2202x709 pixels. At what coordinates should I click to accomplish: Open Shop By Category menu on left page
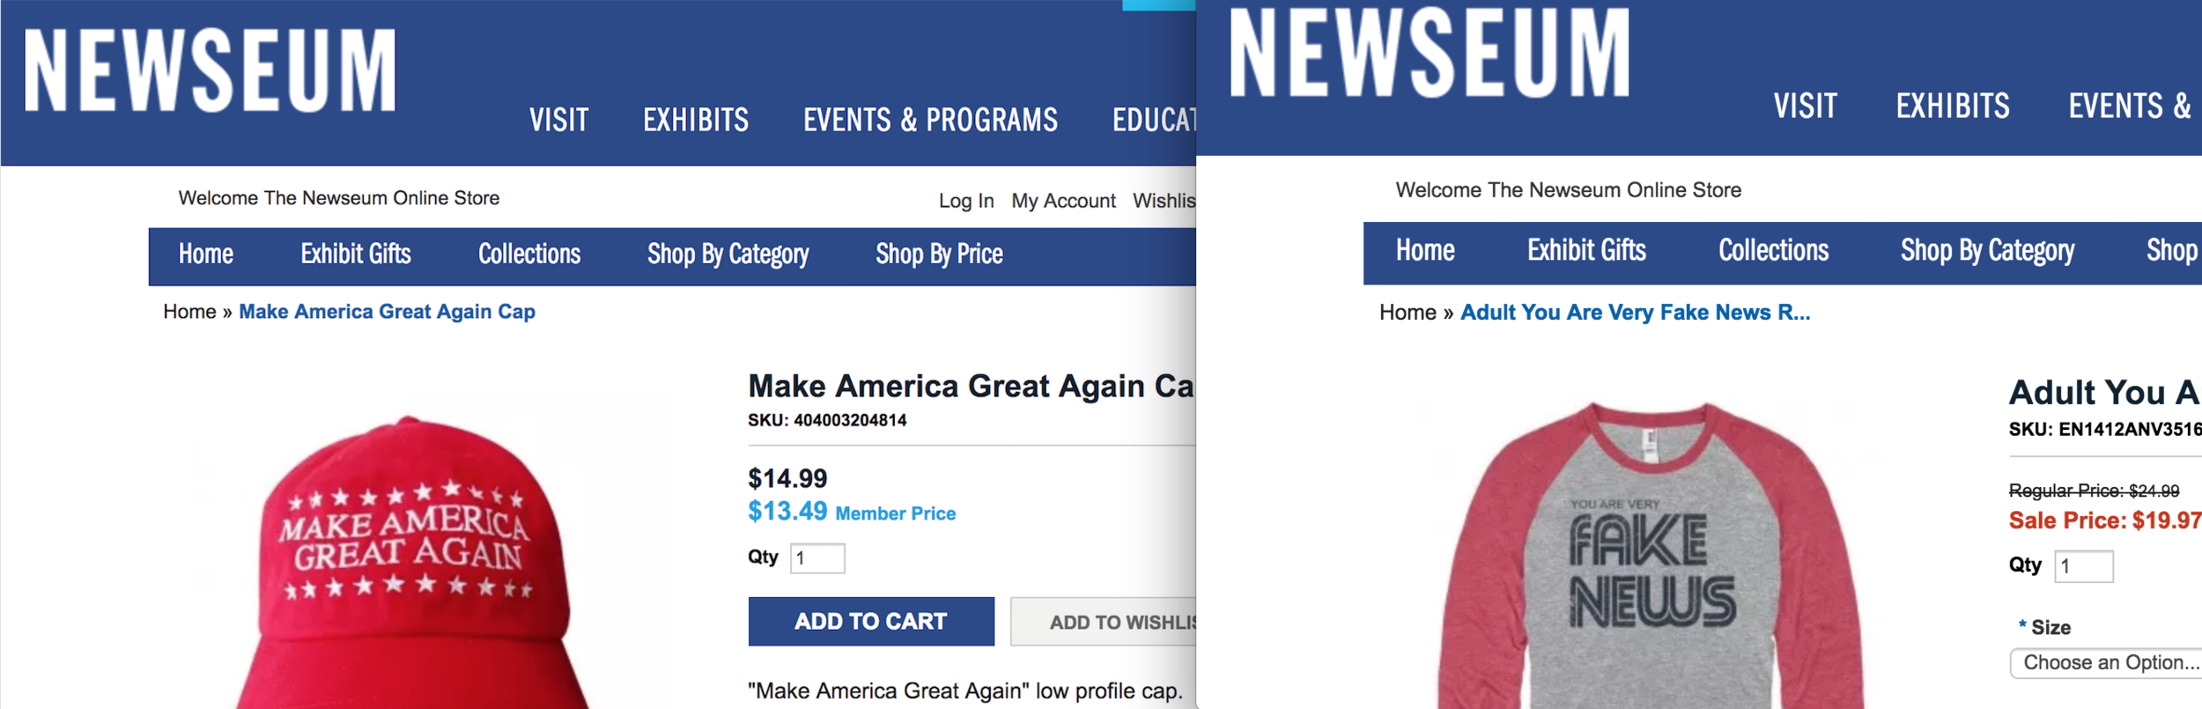click(728, 255)
